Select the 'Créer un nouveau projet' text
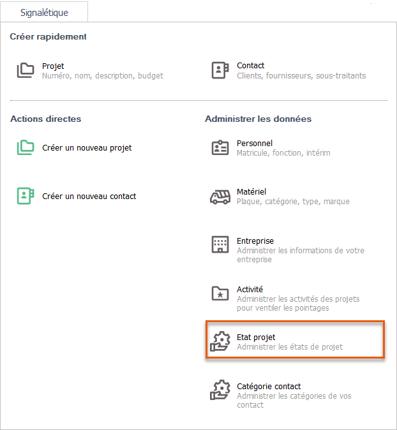This screenshot has height=430, width=397. (87, 148)
